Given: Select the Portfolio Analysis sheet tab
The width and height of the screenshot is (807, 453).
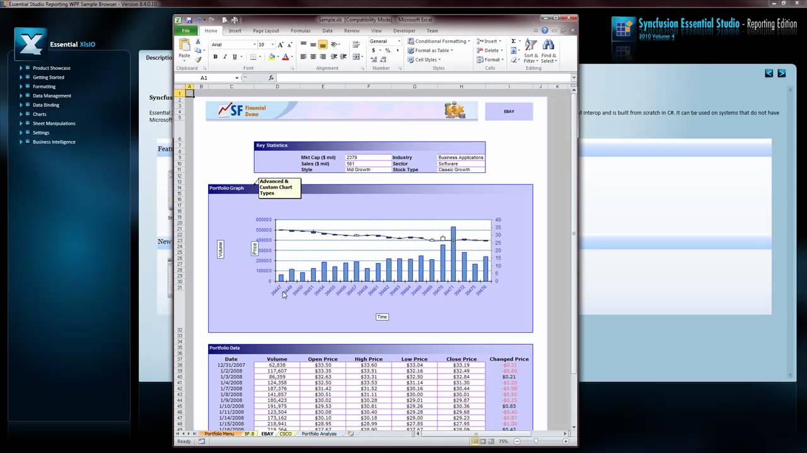Looking at the screenshot, I should coord(319,433).
